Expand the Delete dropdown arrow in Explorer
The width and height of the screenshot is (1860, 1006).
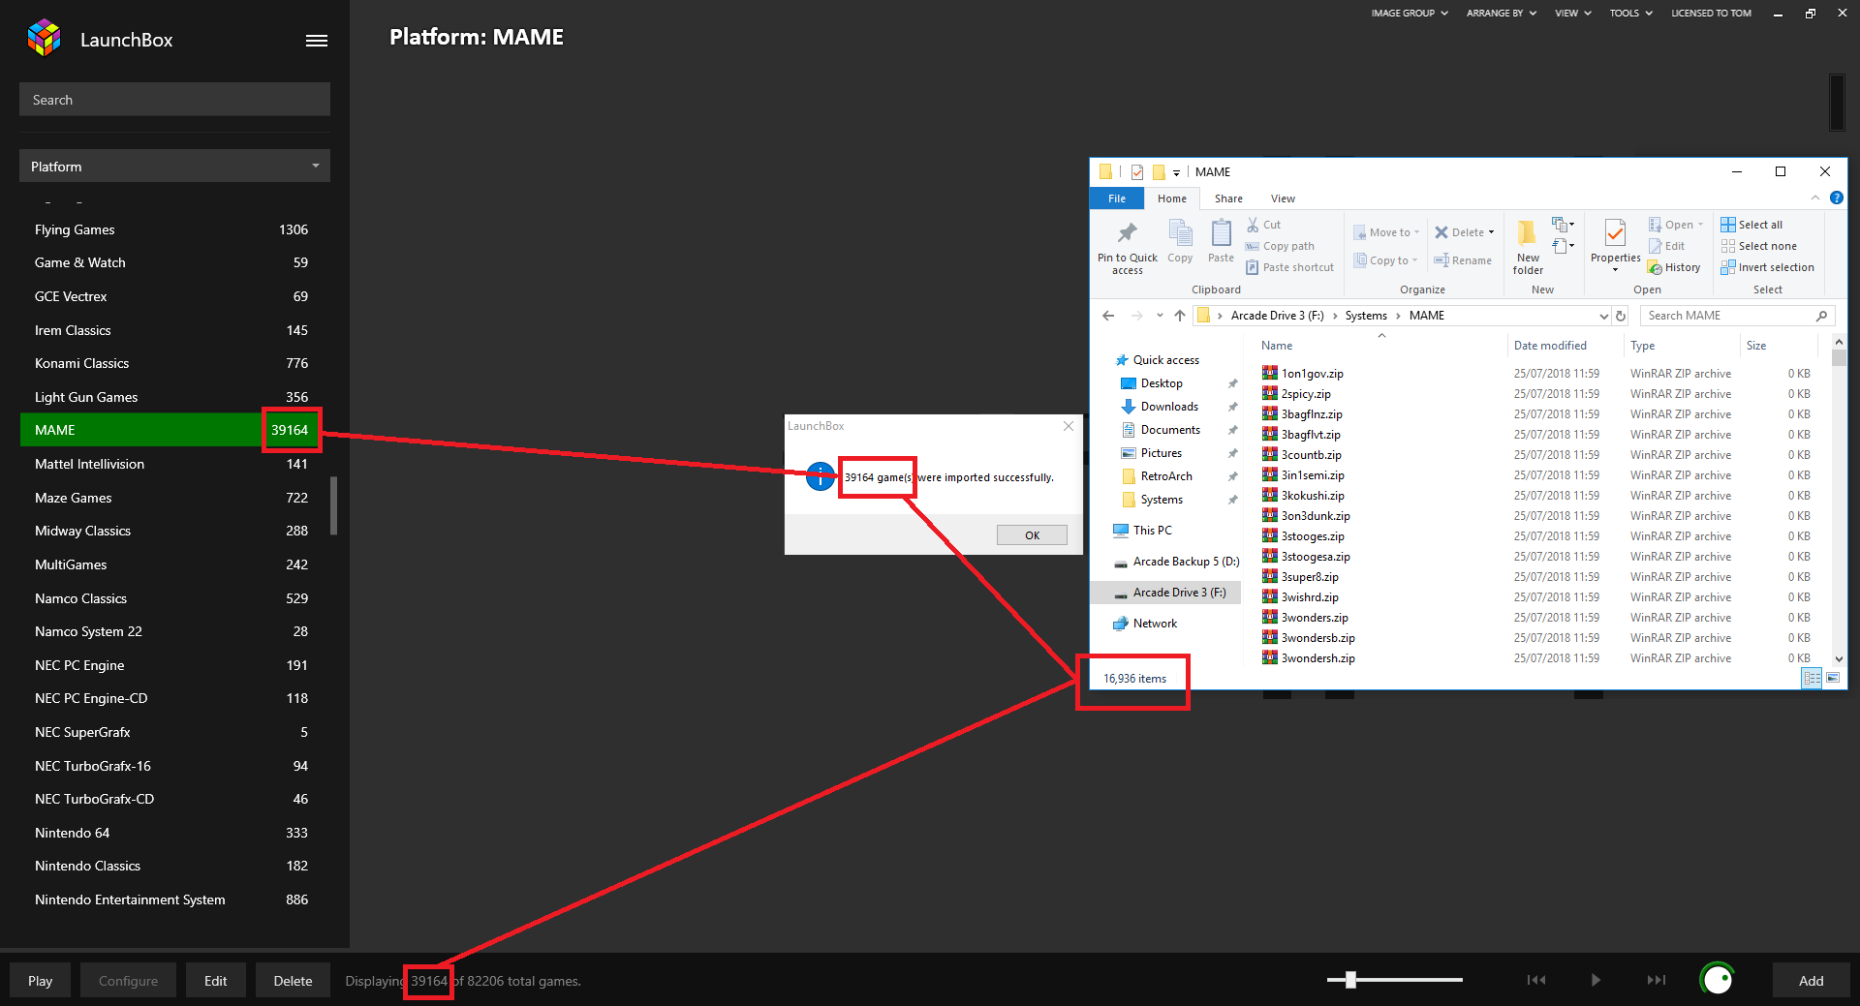tap(1491, 232)
